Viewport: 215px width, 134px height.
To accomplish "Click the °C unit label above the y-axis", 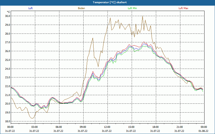I will coord(8,12).
